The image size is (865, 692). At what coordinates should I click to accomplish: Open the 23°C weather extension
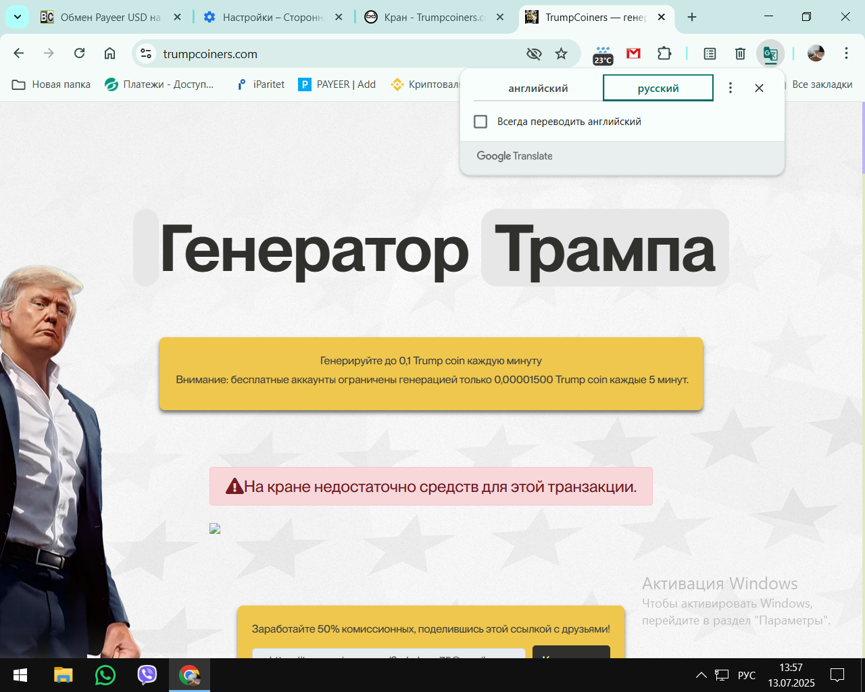pyautogui.click(x=603, y=55)
